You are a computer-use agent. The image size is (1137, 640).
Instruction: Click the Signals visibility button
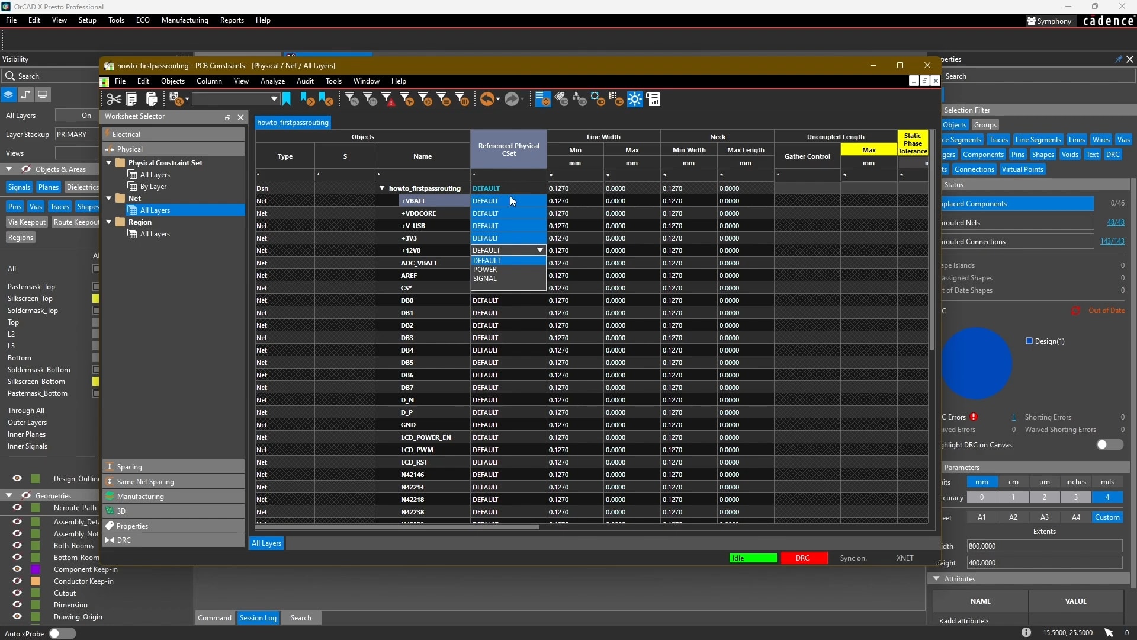tap(19, 187)
